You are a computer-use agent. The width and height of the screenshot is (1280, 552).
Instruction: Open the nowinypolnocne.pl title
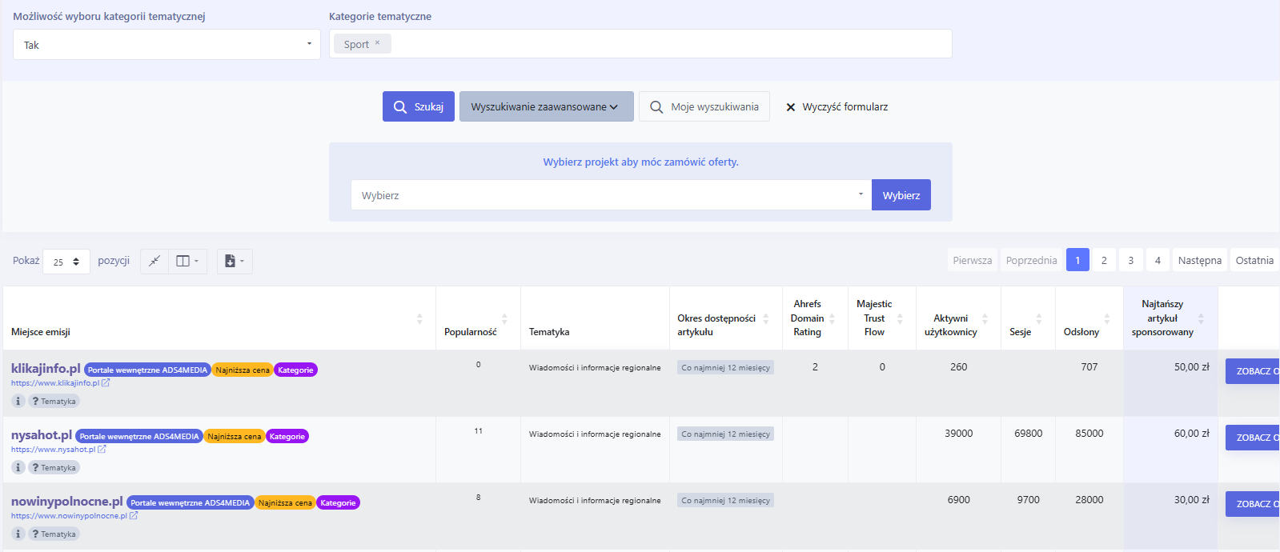click(x=67, y=501)
